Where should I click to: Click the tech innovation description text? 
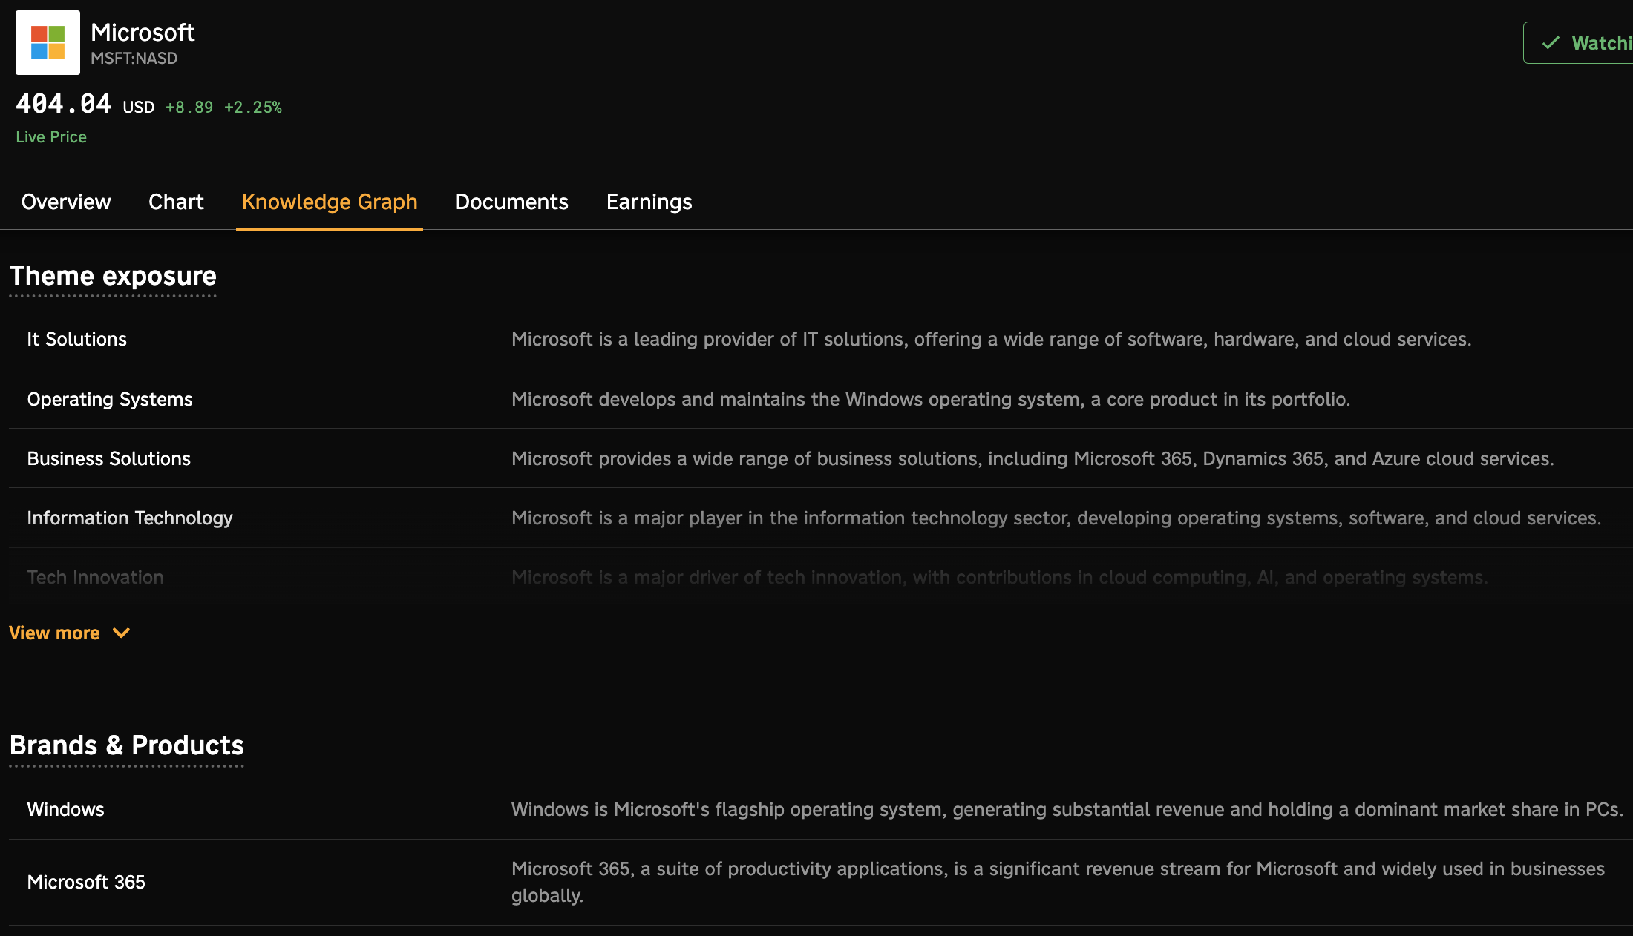999,577
